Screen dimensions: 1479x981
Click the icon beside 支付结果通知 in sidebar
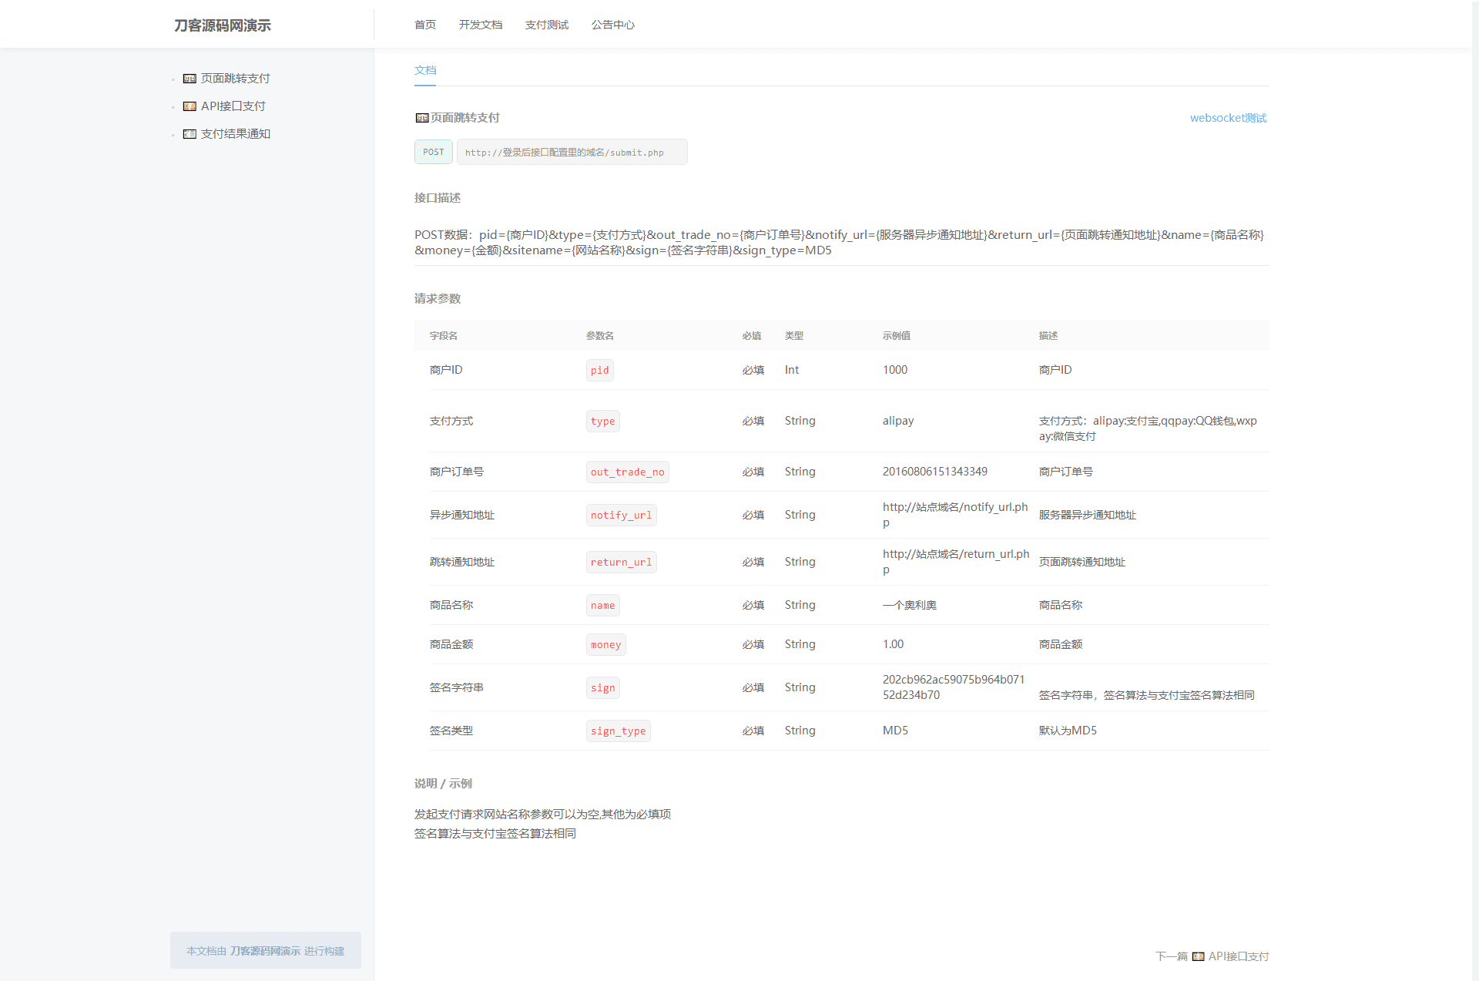coord(189,134)
